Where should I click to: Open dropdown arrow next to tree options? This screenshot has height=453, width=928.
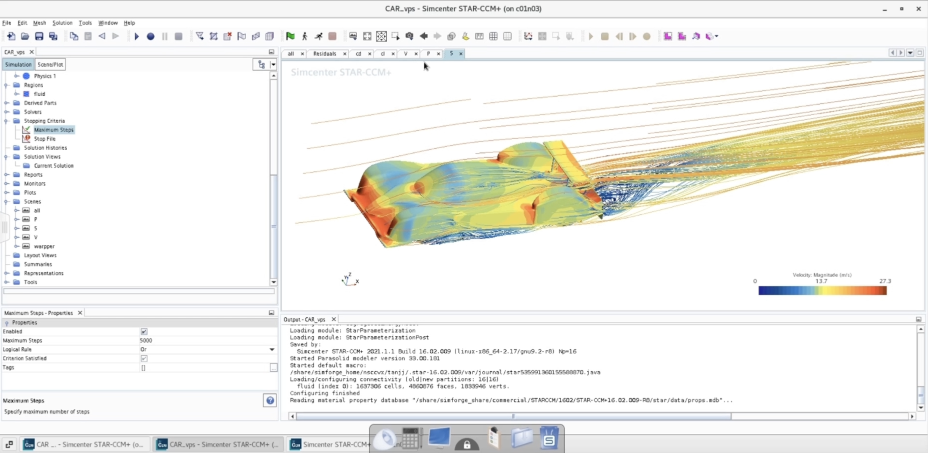coord(273,65)
